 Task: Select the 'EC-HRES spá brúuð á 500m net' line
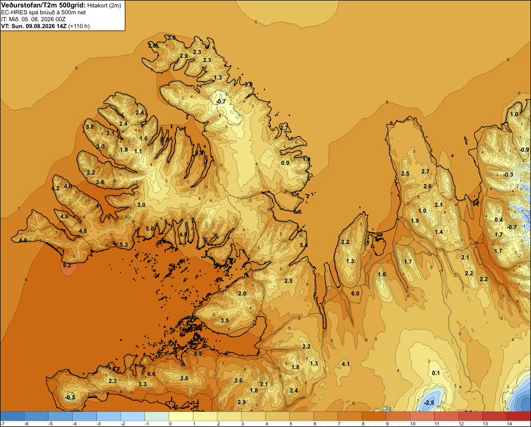(x=44, y=13)
